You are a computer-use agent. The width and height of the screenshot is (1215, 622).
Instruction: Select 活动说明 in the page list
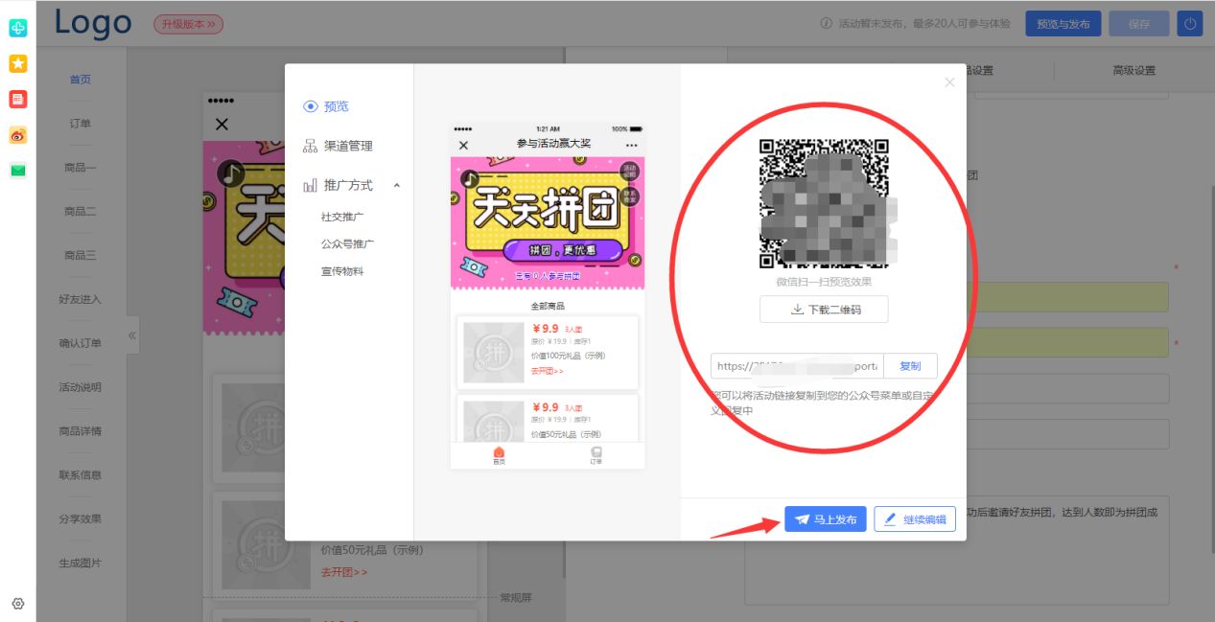pos(81,387)
